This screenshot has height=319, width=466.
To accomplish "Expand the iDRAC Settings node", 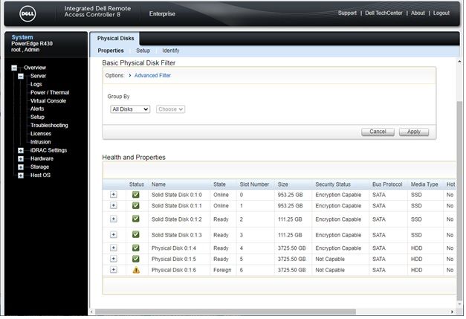I will coord(21,150).
